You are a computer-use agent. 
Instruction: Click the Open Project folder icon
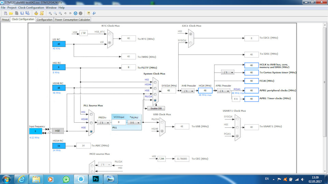pyautogui.click(x=11, y=13)
